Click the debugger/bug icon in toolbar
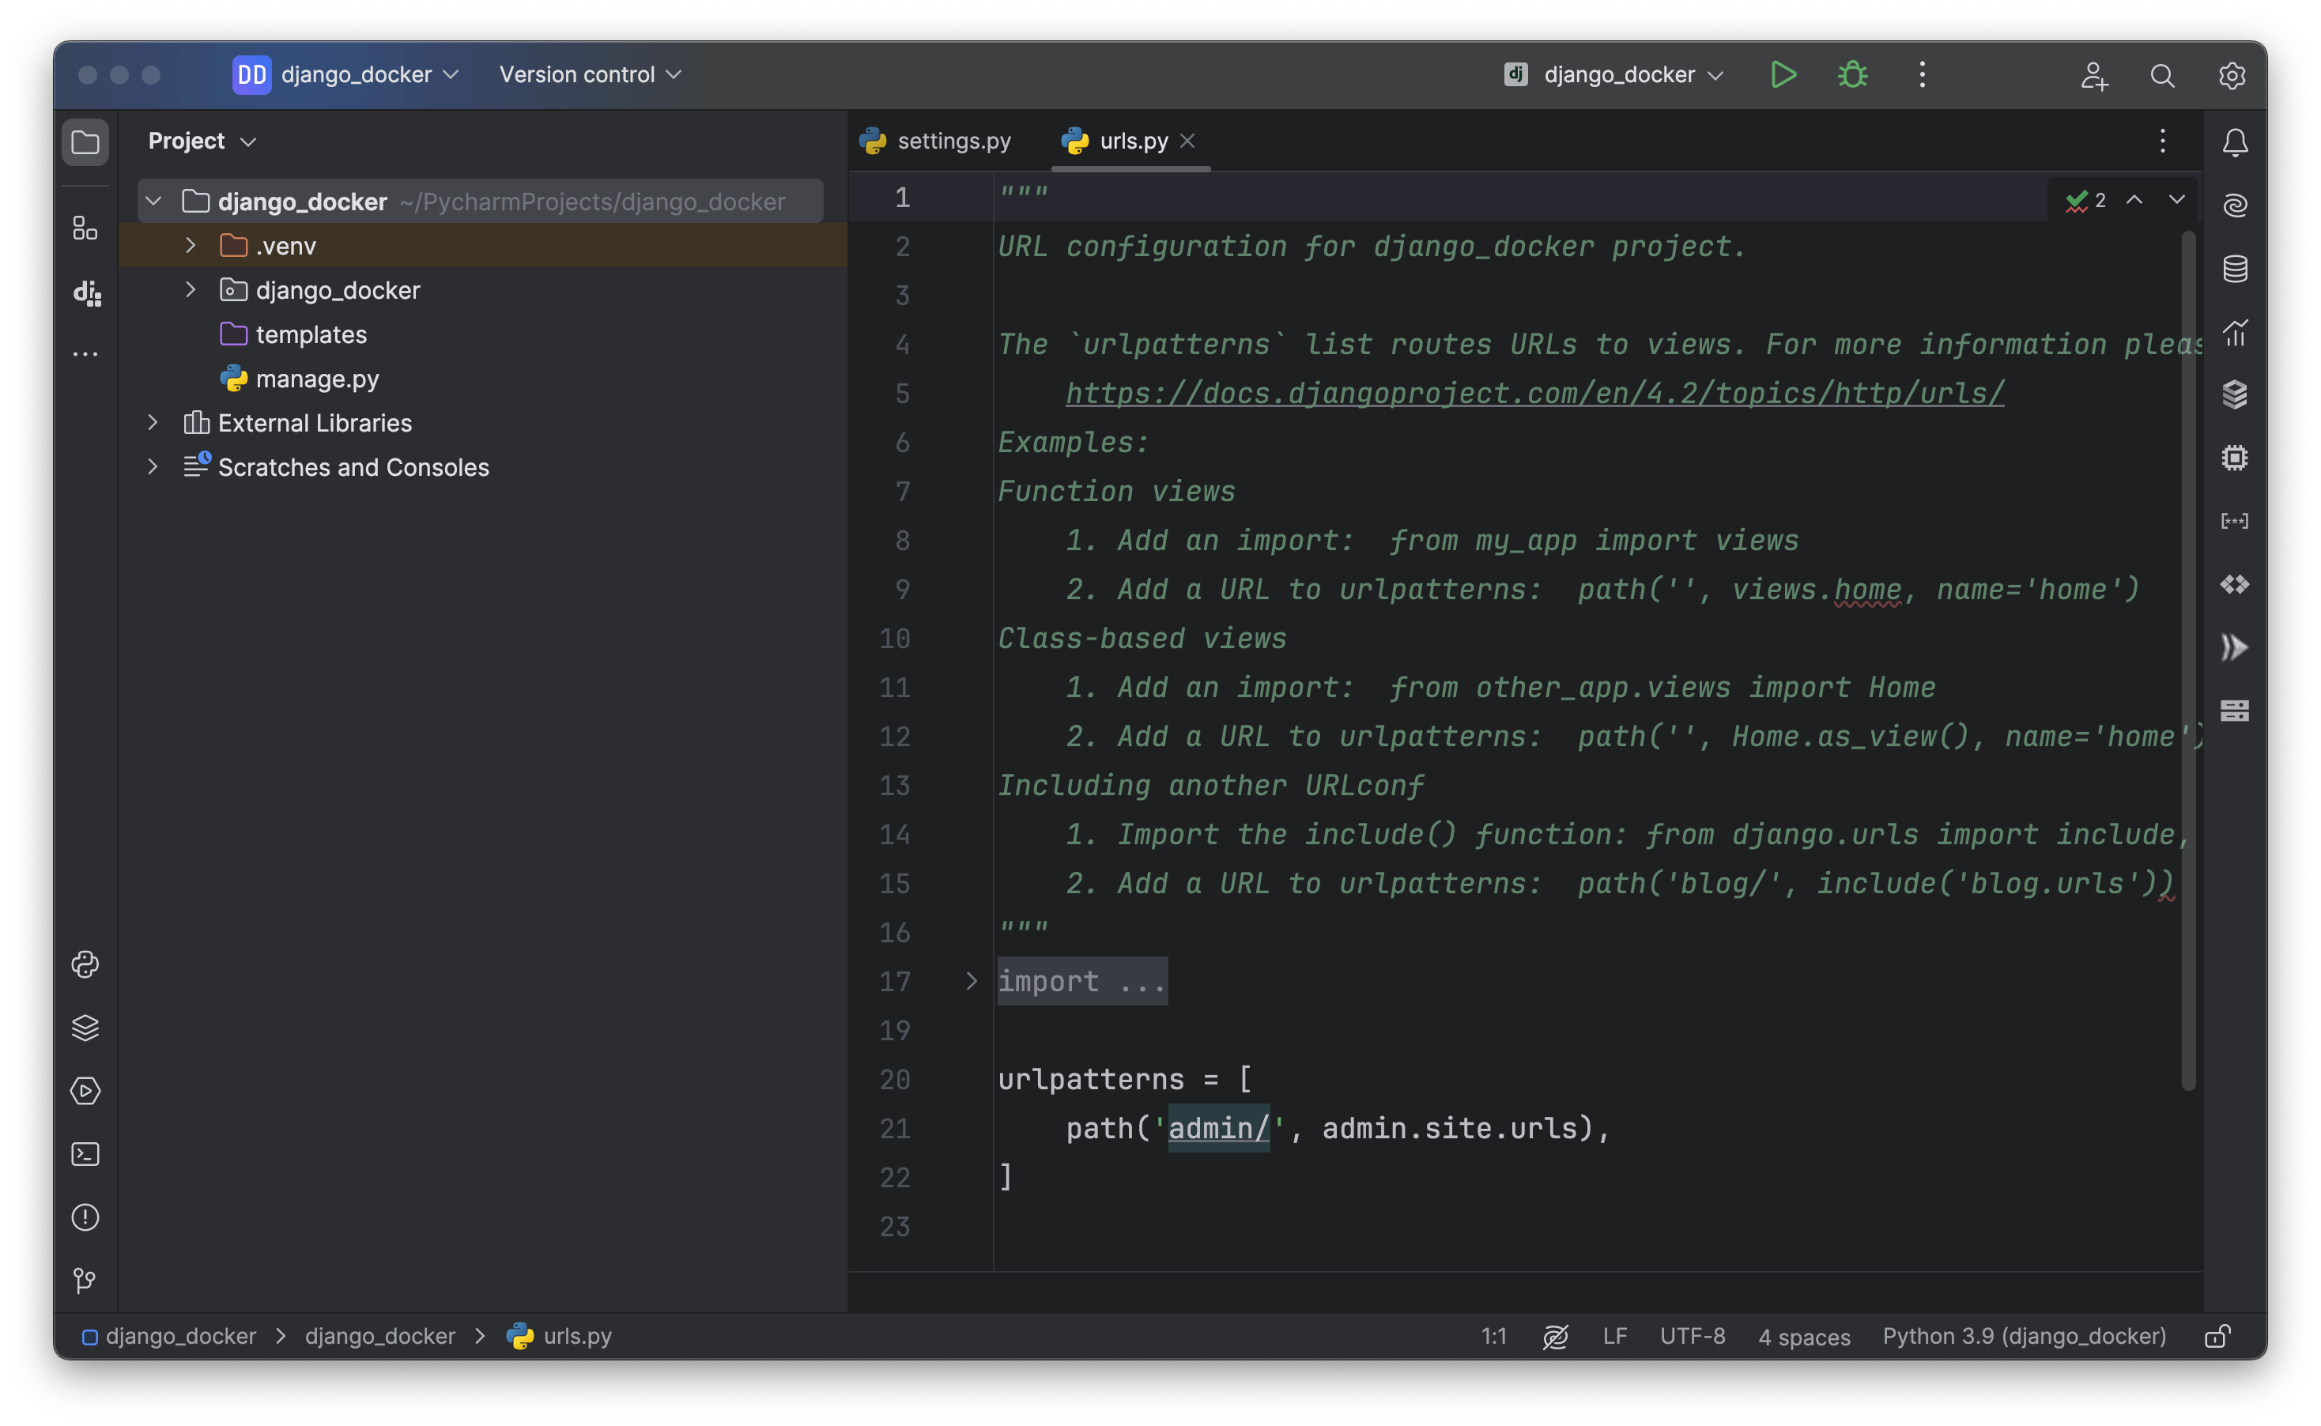Image resolution: width=2321 pixels, height=1426 pixels. [1854, 73]
